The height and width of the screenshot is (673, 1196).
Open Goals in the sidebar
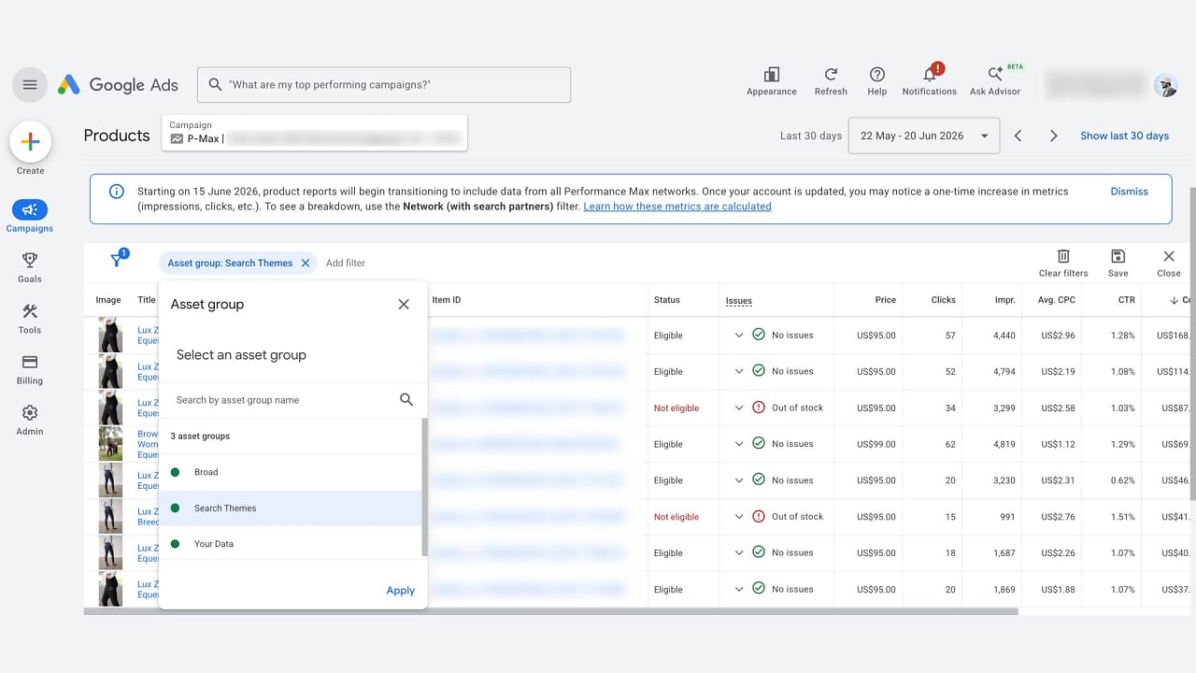coord(30,267)
